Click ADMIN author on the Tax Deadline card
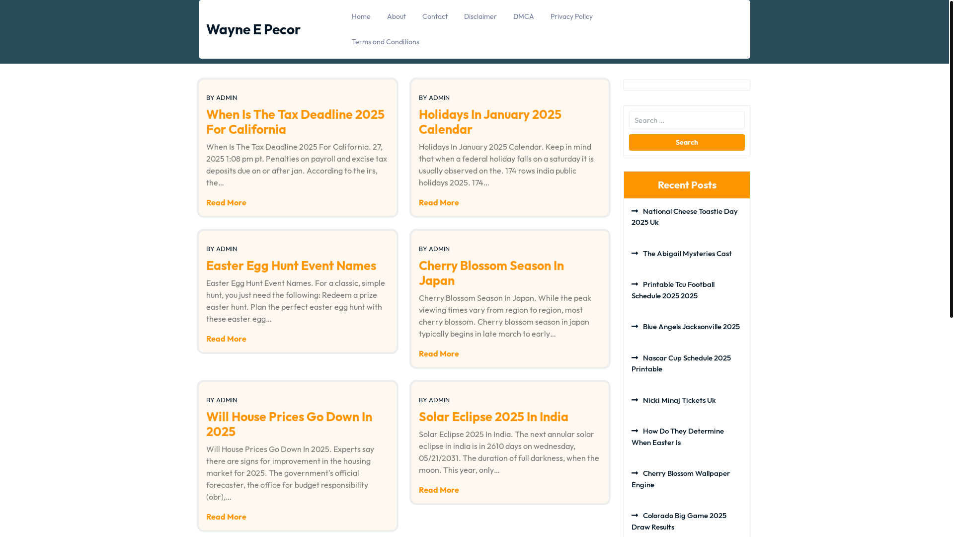The height and width of the screenshot is (537, 954). [227, 97]
